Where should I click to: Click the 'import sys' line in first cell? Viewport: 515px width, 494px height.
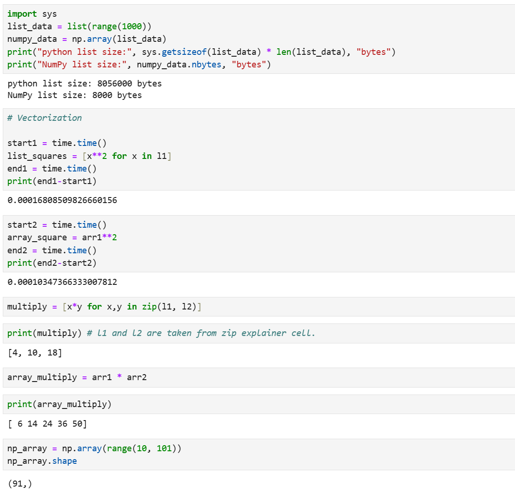[x=32, y=14]
